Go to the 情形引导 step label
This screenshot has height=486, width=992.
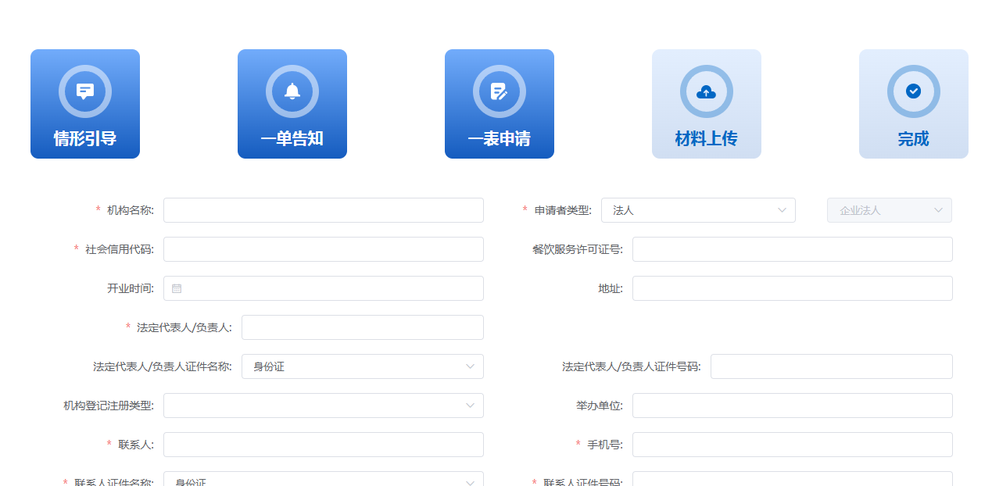click(x=85, y=139)
